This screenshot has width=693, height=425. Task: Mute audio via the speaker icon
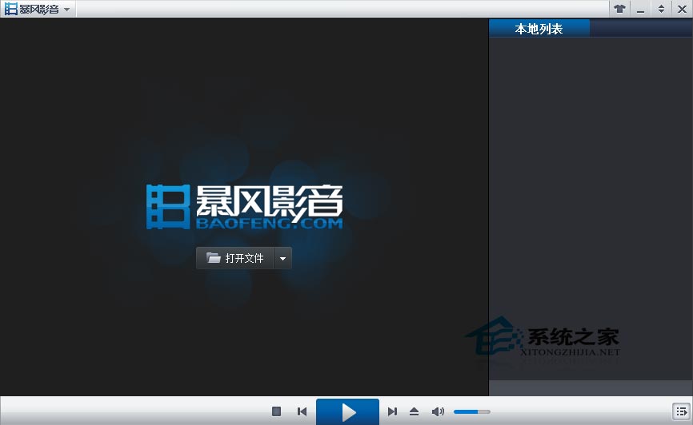click(x=438, y=411)
